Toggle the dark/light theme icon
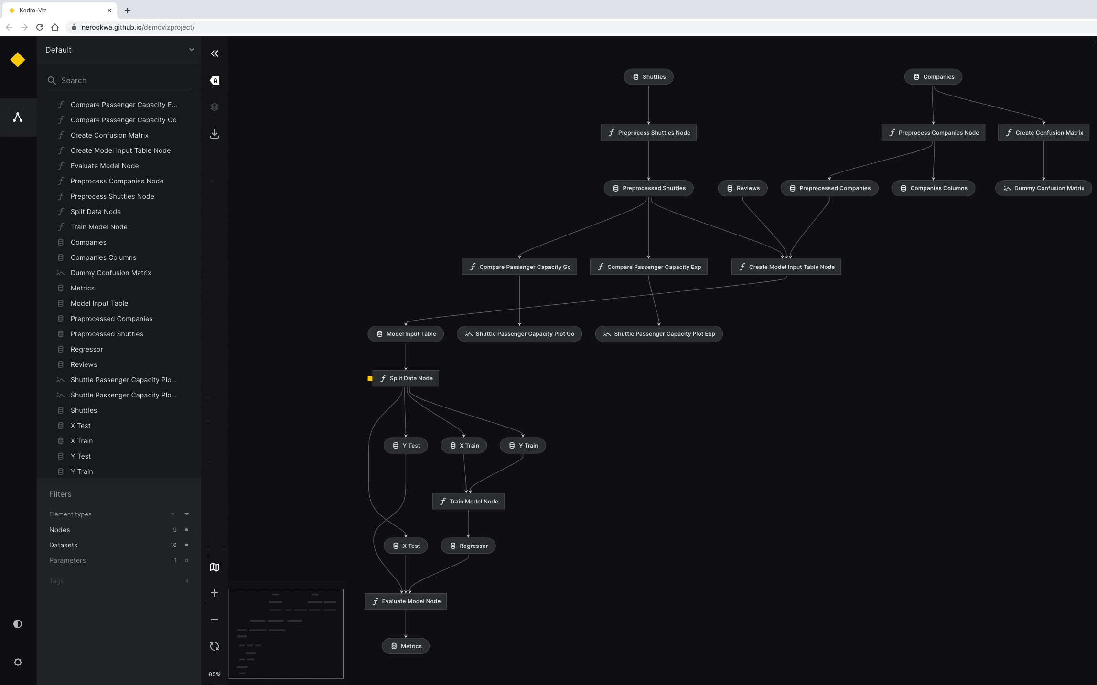The width and height of the screenshot is (1097, 685). coord(18,624)
